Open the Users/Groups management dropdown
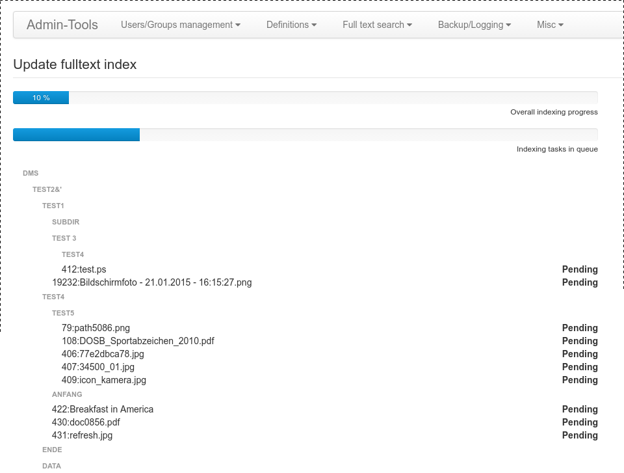 tap(180, 25)
